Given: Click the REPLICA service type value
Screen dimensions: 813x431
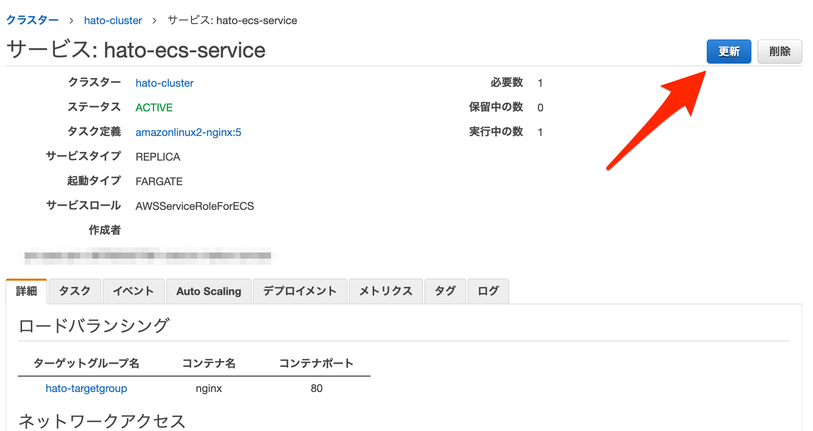Looking at the screenshot, I should point(158,157).
